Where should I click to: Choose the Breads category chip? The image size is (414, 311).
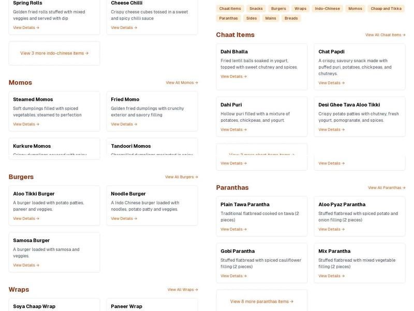coord(291,18)
